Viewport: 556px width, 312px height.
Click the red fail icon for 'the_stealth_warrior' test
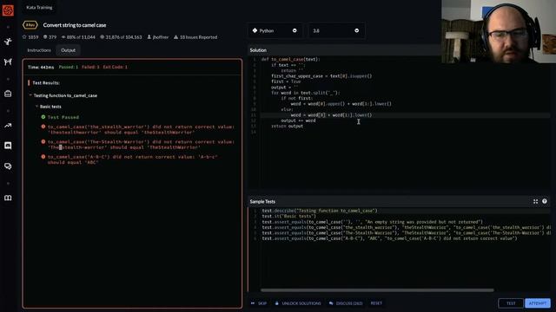[43, 127]
